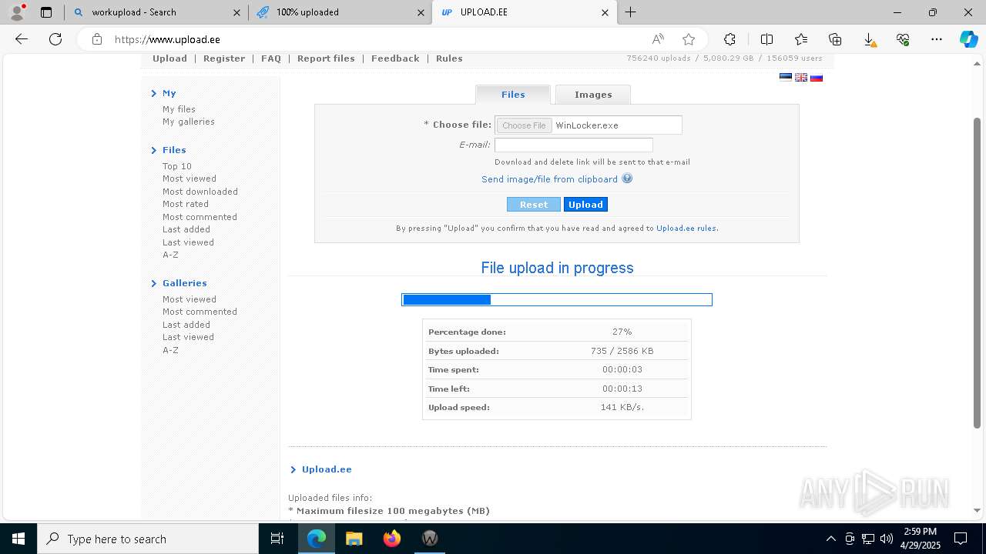
Task: Click Send image/file from clipboard link
Action: tap(549, 179)
